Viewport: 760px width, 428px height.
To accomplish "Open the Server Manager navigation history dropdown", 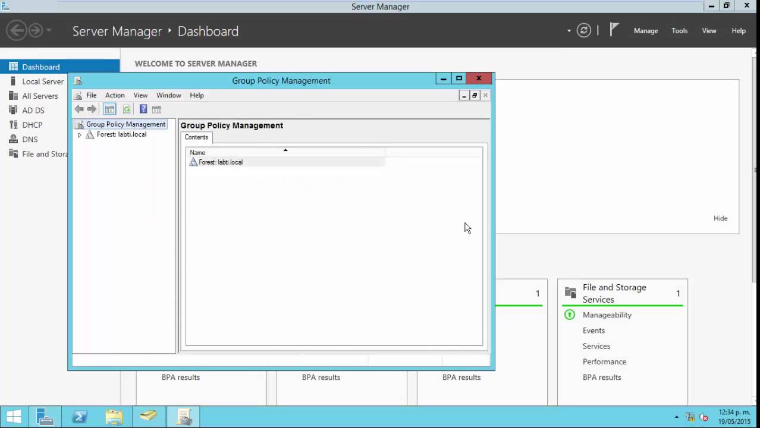I will point(49,31).
